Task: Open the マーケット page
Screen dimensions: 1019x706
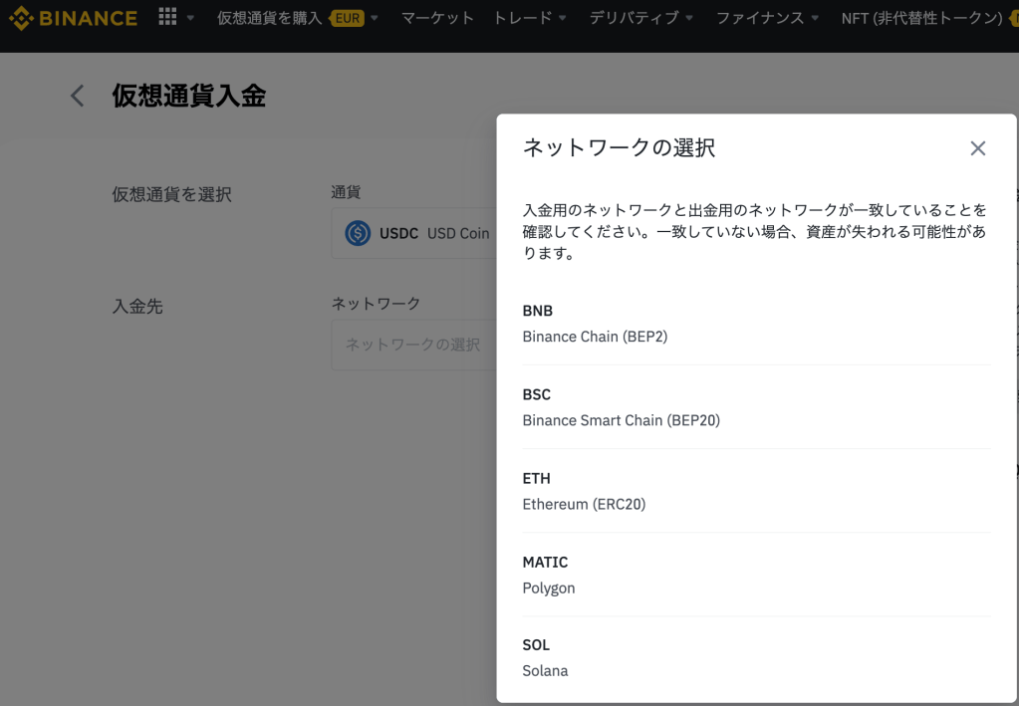Action: pos(437,18)
